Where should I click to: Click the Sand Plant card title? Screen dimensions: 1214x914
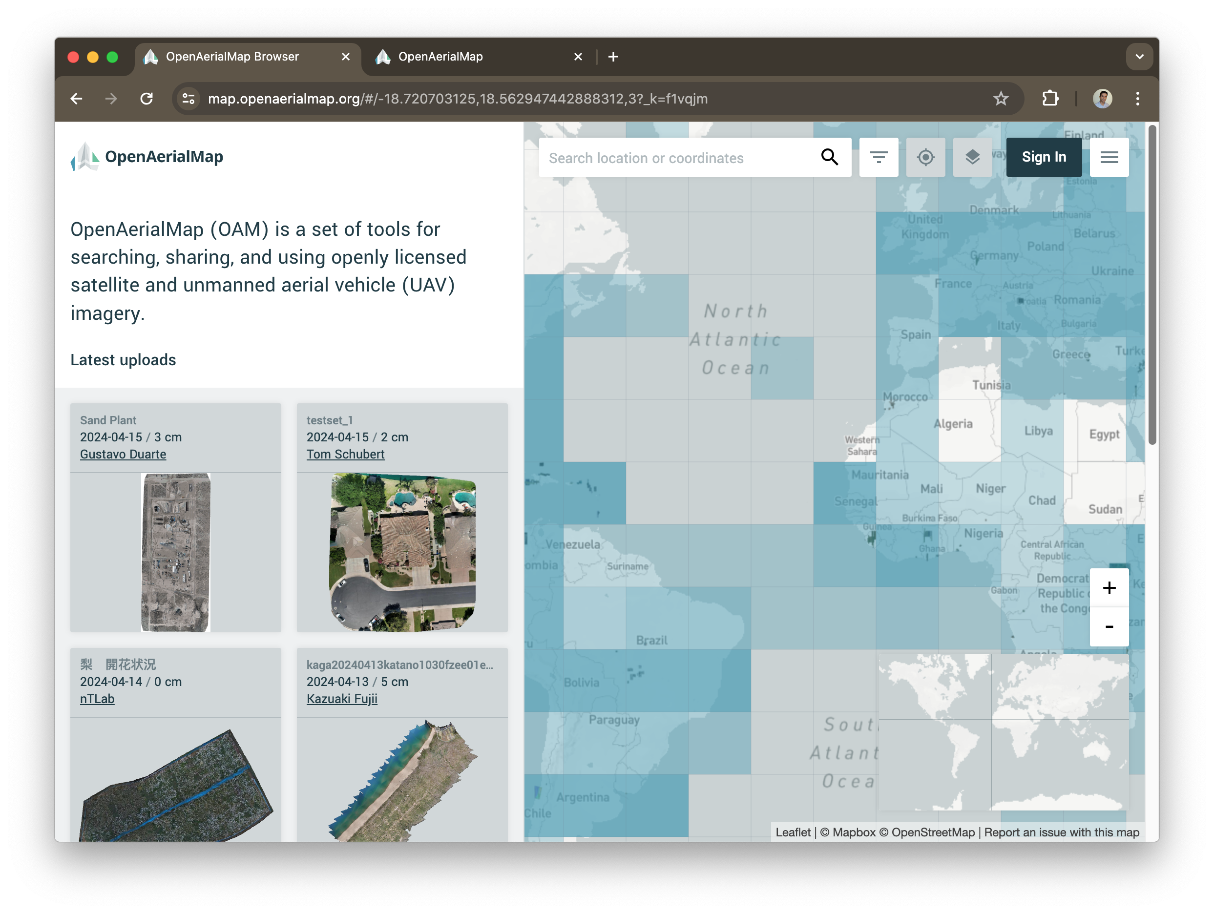[108, 420]
